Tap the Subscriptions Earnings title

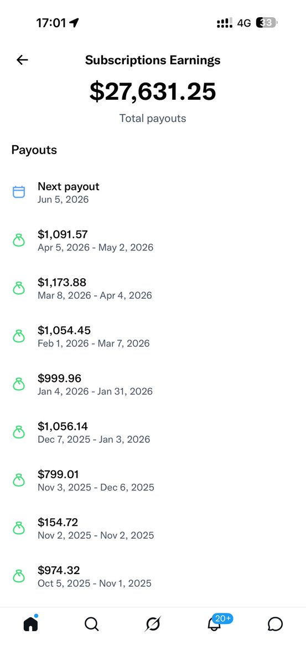coord(153,60)
